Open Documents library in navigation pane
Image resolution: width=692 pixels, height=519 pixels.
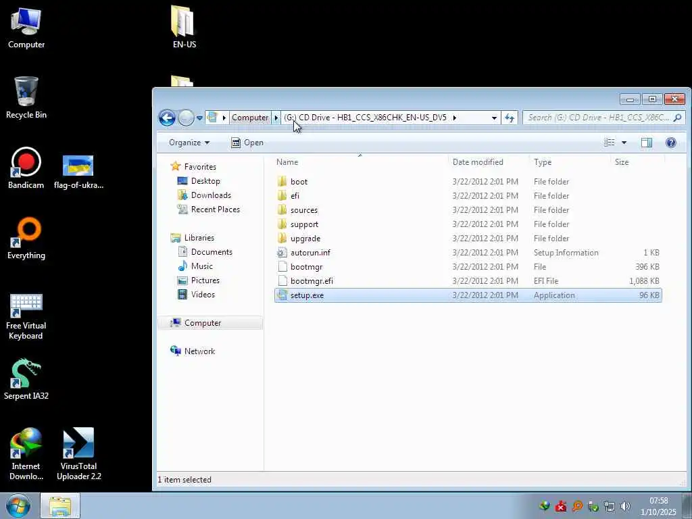click(x=212, y=251)
